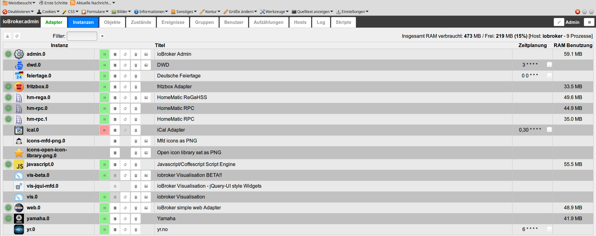Screen dimensions: 596x236
Task: Delete the icons-open-icon-library-png.0 instance
Action: pyautogui.click(x=136, y=153)
